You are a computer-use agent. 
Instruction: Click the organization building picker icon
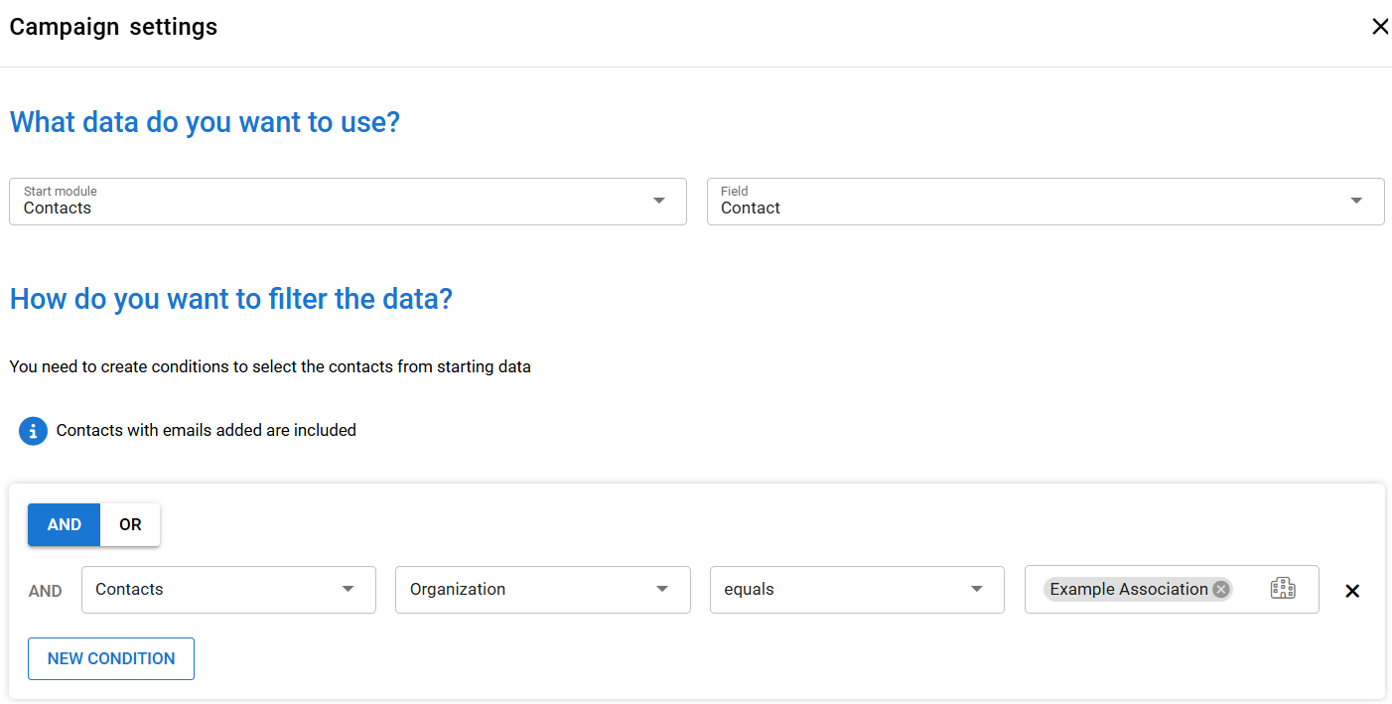[x=1283, y=589]
